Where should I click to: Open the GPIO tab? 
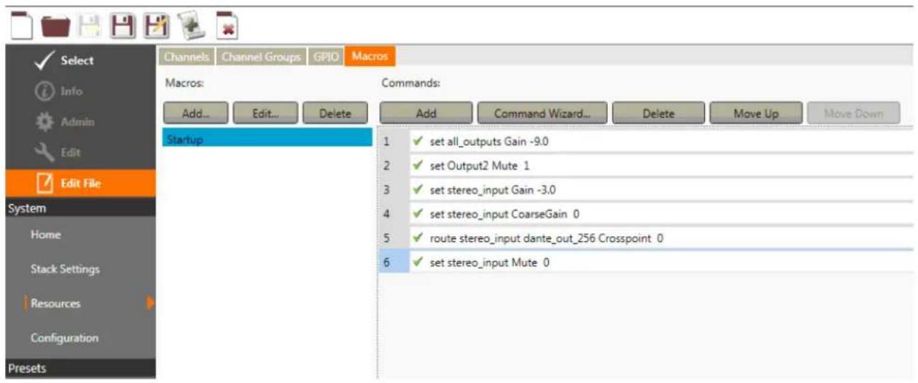pos(326,57)
